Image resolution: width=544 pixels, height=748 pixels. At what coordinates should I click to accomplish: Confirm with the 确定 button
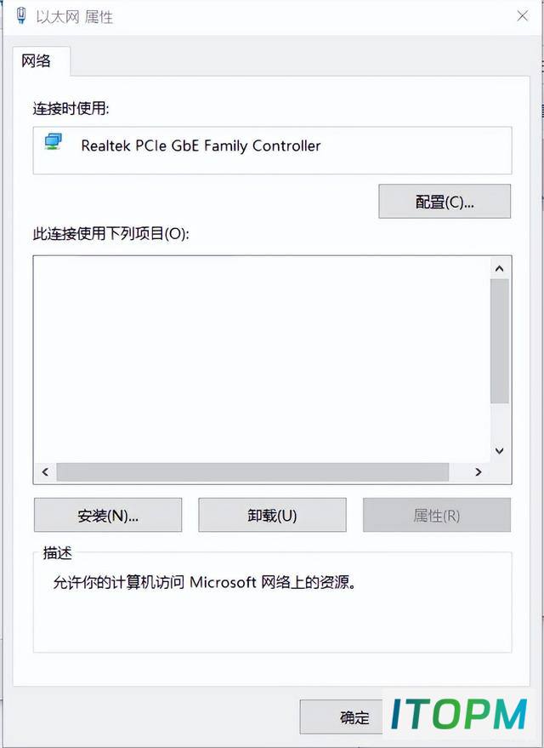click(341, 717)
